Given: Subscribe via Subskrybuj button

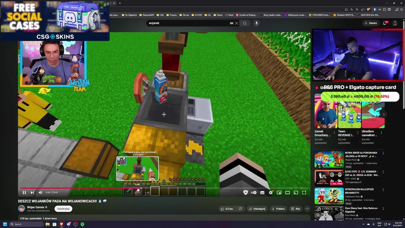Looking at the screenshot, I should pyautogui.click(x=63, y=209).
